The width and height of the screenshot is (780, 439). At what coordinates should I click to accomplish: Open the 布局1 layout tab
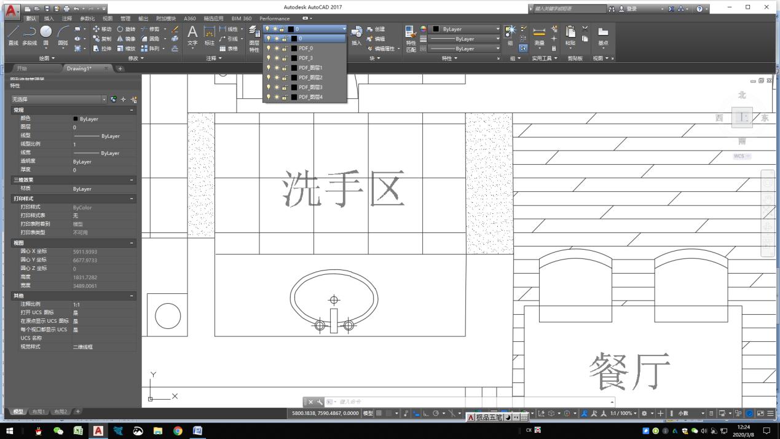point(39,411)
